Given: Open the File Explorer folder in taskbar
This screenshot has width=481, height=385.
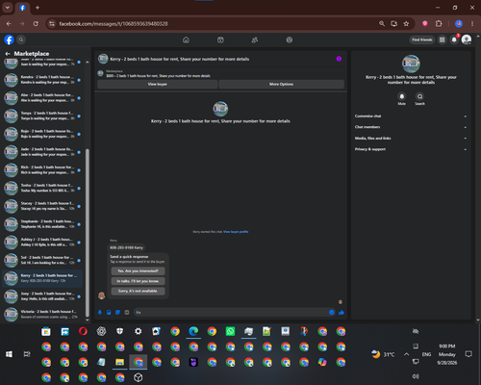Looking at the screenshot, I should pyautogui.click(x=119, y=362).
